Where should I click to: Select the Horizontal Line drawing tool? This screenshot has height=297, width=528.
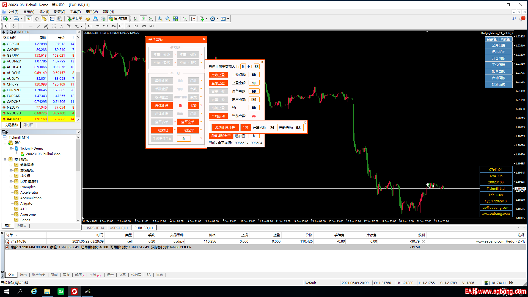point(31,26)
